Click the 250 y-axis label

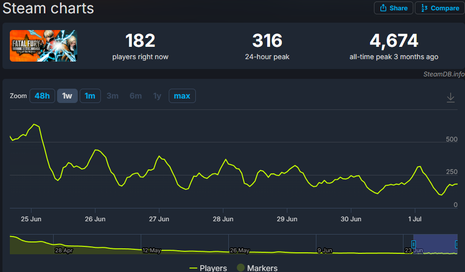pyautogui.click(x=452, y=172)
